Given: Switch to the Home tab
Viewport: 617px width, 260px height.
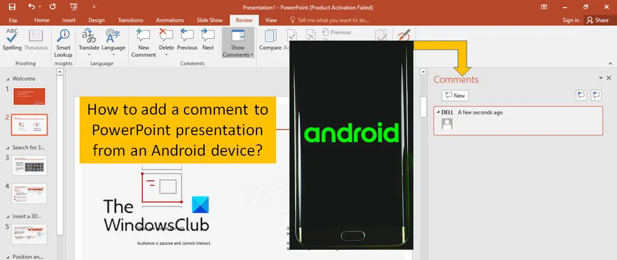Looking at the screenshot, I should tap(42, 20).
